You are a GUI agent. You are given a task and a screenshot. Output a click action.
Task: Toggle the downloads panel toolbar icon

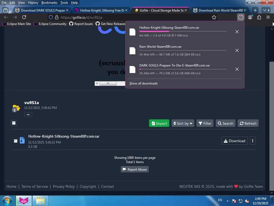tap(241, 17)
